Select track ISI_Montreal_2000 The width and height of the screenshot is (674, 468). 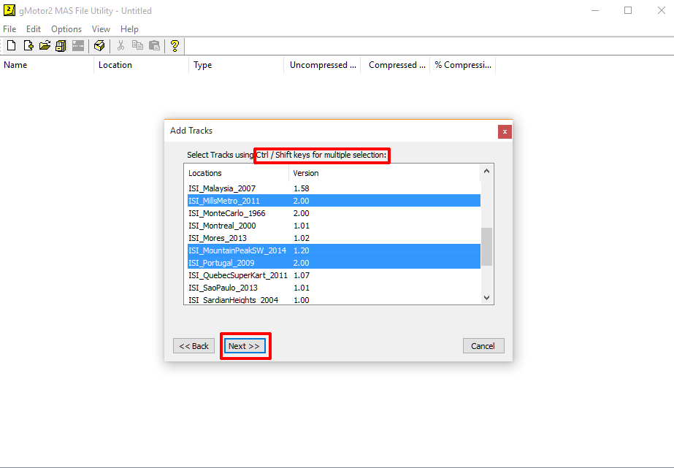(x=334, y=226)
